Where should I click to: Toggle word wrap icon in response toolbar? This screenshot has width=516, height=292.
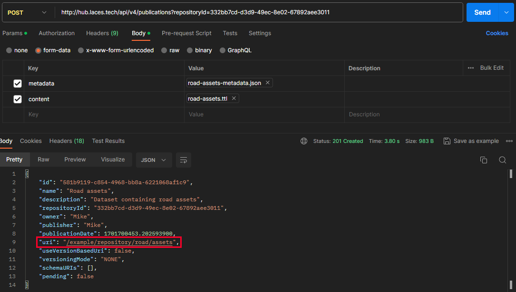[x=183, y=160]
